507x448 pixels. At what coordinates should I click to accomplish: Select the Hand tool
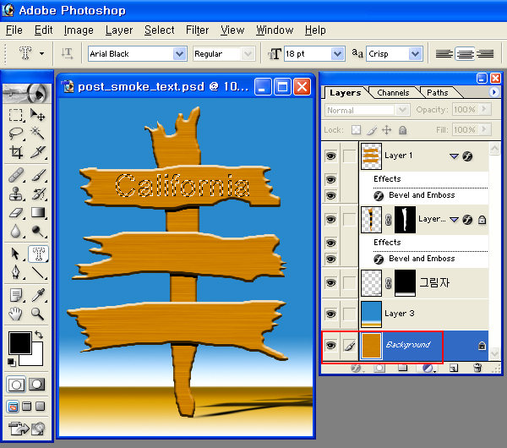pos(15,314)
